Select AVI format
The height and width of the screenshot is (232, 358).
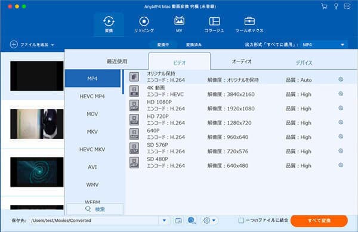click(92, 167)
